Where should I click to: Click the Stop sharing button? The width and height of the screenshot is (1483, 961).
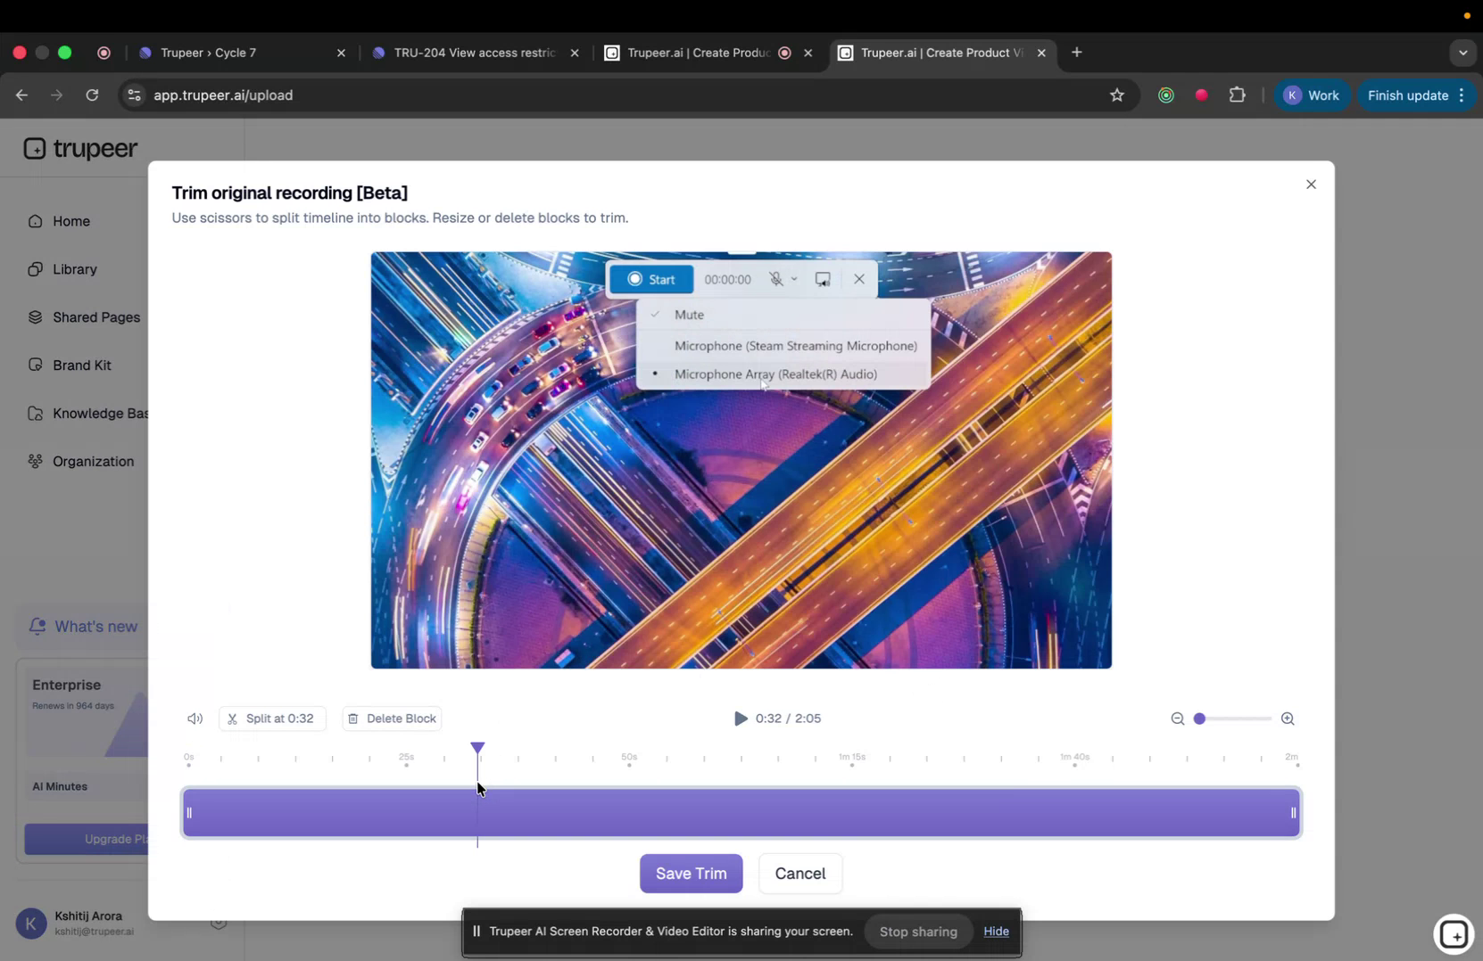[917, 931]
